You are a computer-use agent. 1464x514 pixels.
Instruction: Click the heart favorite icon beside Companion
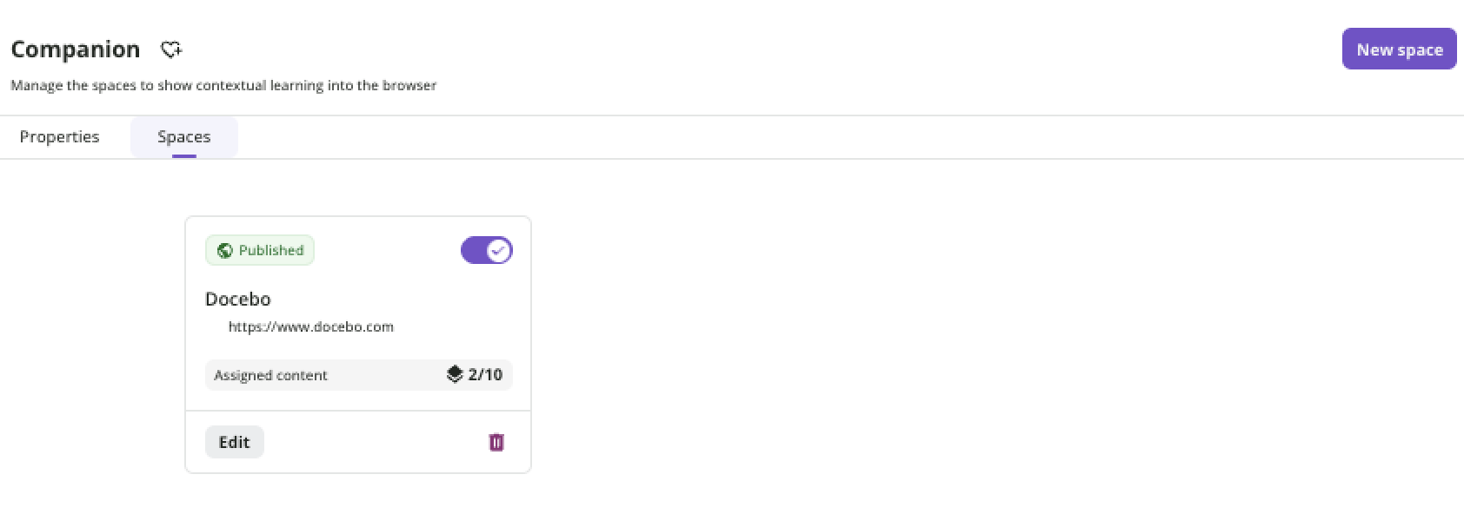[171, 49]
